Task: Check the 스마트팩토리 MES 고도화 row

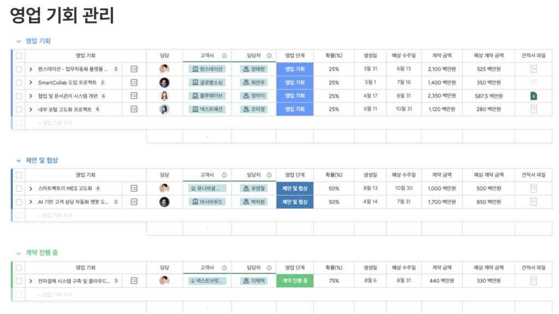Action: [x=19, y=188]
